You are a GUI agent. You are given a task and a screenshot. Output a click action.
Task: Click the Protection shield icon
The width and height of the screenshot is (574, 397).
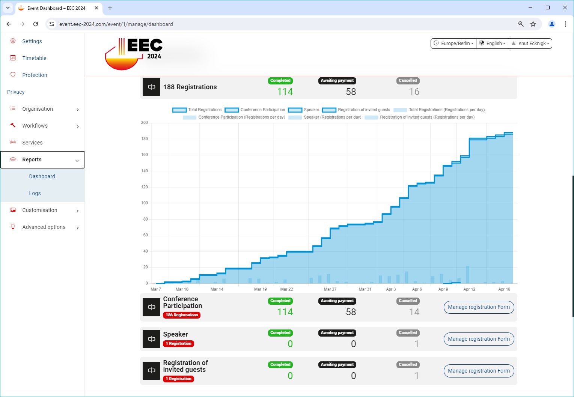[13, 75]
